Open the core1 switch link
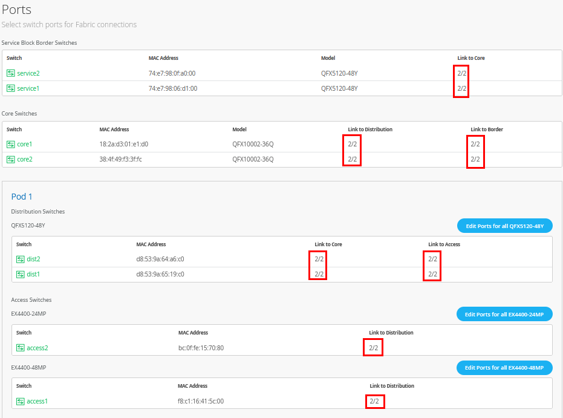 [24, 144]
